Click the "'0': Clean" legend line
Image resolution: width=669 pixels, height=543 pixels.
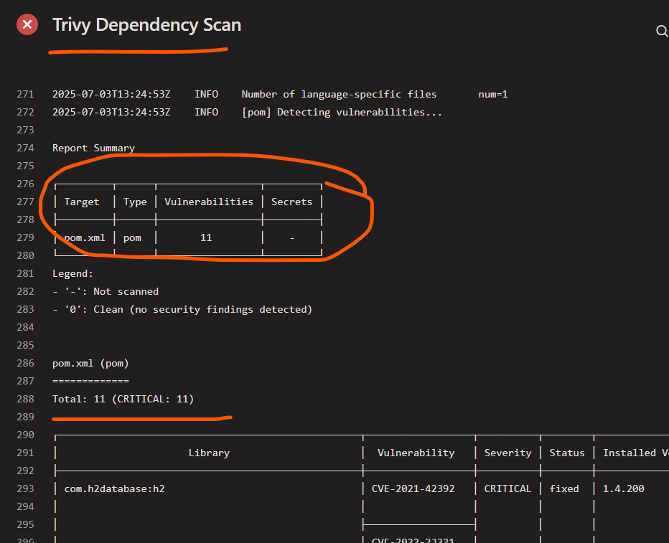click(x=182, y=309)
